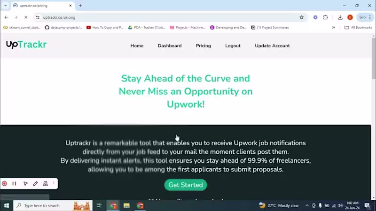Collapse the recorder toolbar arrow
The image size is (376, 211).
(54, 183)
